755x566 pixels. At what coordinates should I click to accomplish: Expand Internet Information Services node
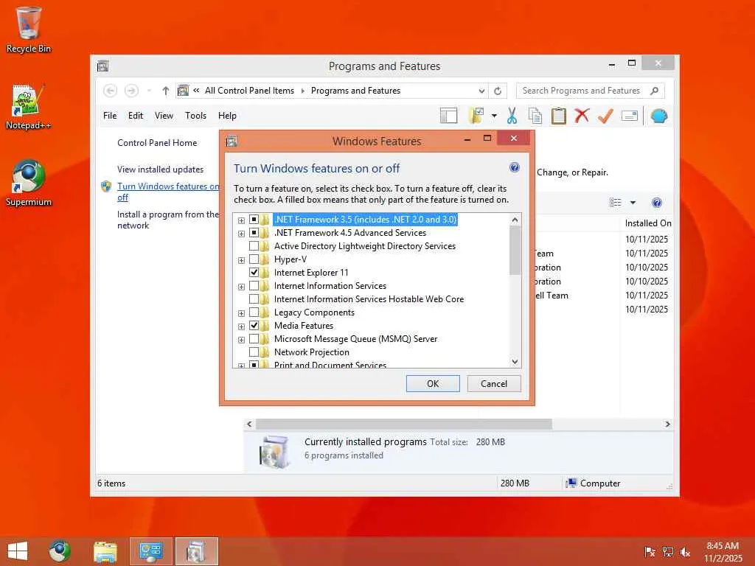pyautogui.click(x=241, y=287)
